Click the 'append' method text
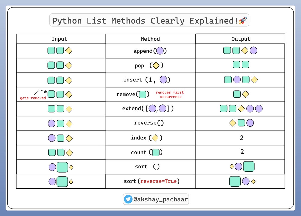The height and width of the screenshot is (216, 301). [143, 51]
